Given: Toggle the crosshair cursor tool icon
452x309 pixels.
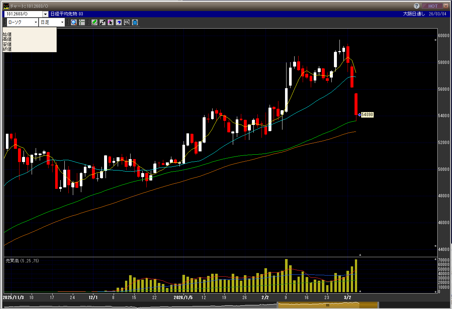Looking at the screenshot, I should click(82, 22).
